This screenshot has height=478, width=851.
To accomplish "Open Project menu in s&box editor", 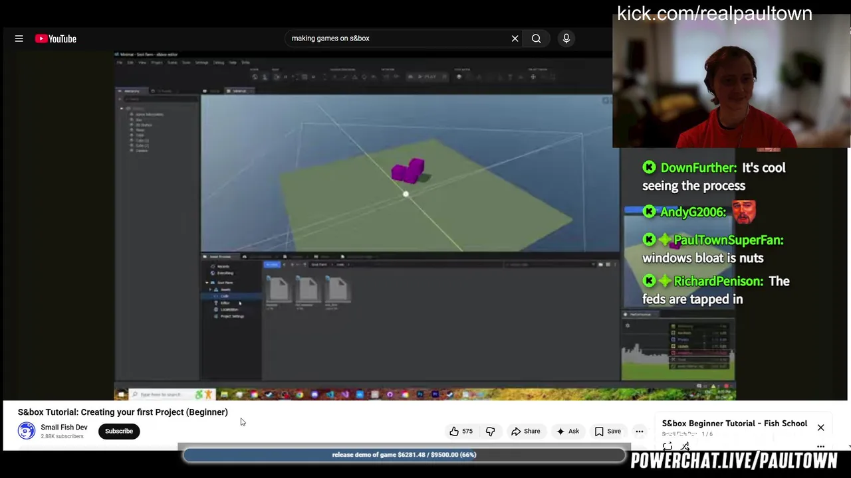I will (157, 62).
